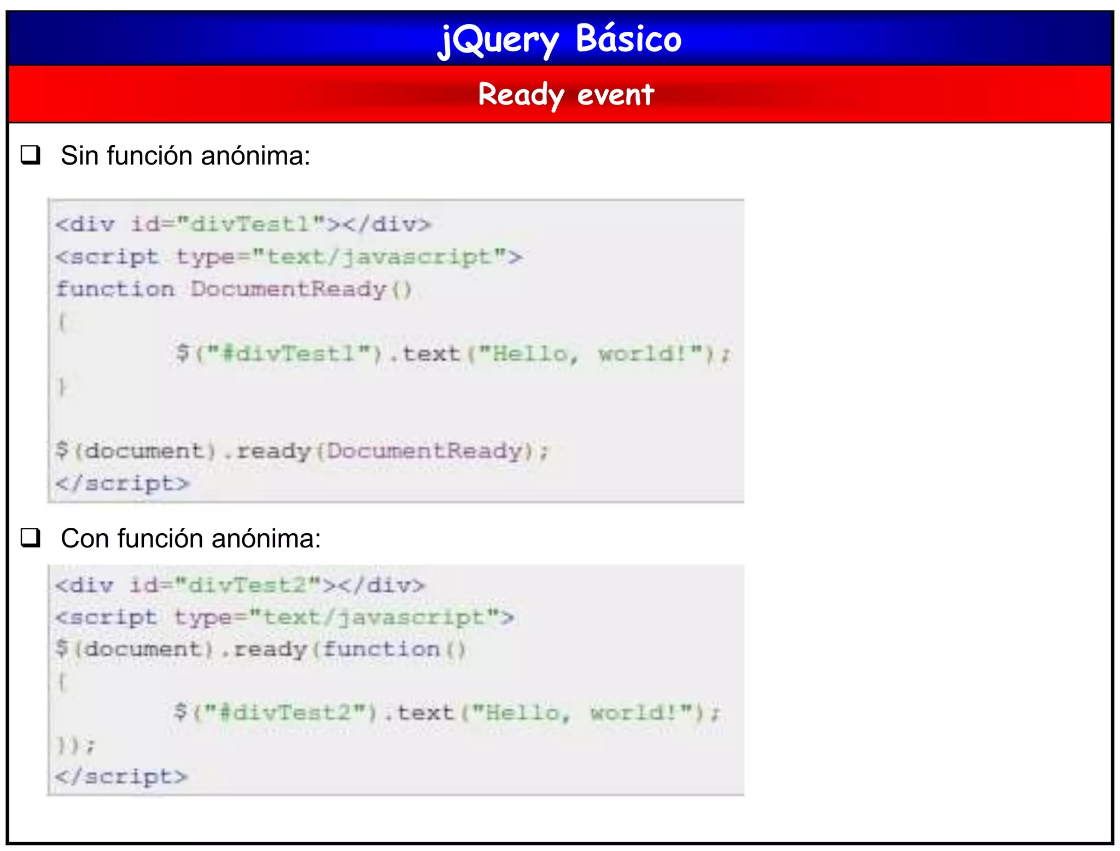This screenshot has width=1120, height=851.
Task: Click '$(document).ready(DocumentReady);' code line
Action: pyautogui.click(x=302, y=451)
